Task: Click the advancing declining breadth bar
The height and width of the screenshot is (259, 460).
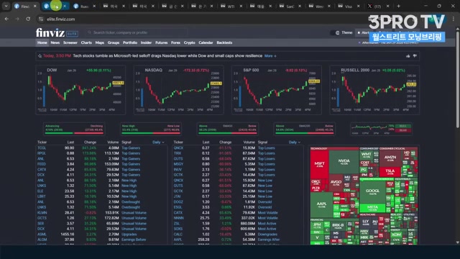Action: [x=74, y=129]
